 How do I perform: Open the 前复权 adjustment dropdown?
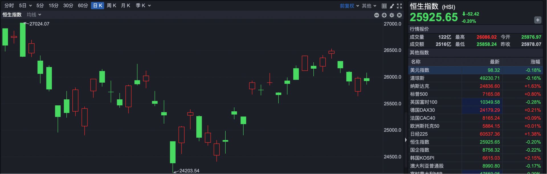point(349,6)
